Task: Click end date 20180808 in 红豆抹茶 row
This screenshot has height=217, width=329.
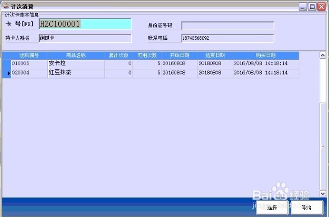Action: coord(215,73)
